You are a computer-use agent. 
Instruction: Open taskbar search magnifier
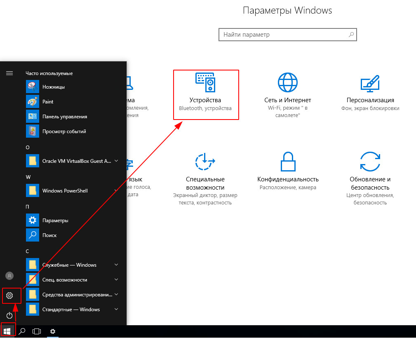click(22, 331)
